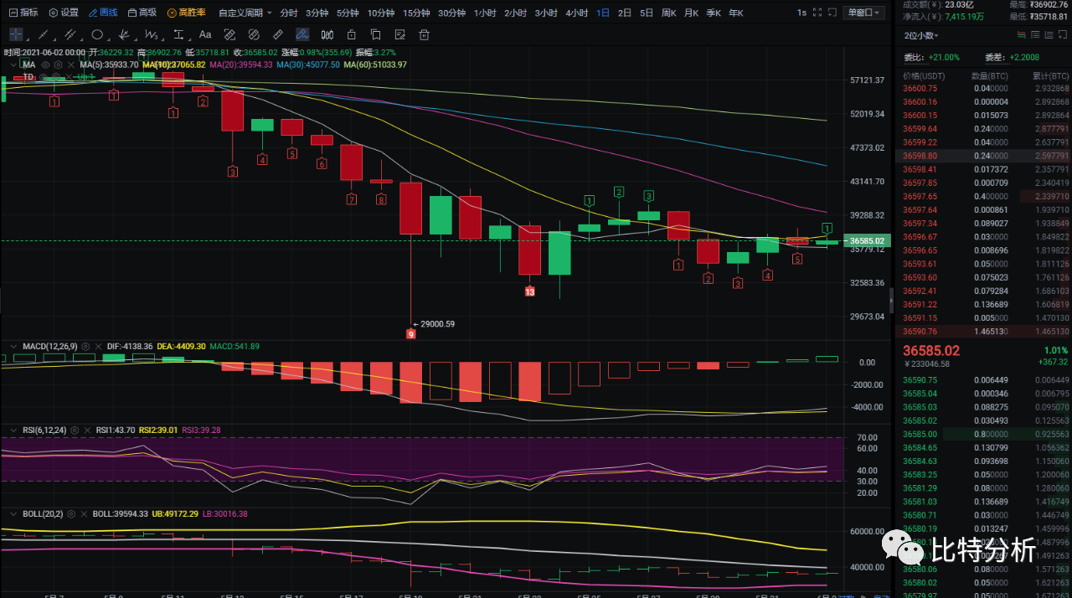Click the candlestick chart style icon
The image size is (1072, 598).
(x=327, y=34)
